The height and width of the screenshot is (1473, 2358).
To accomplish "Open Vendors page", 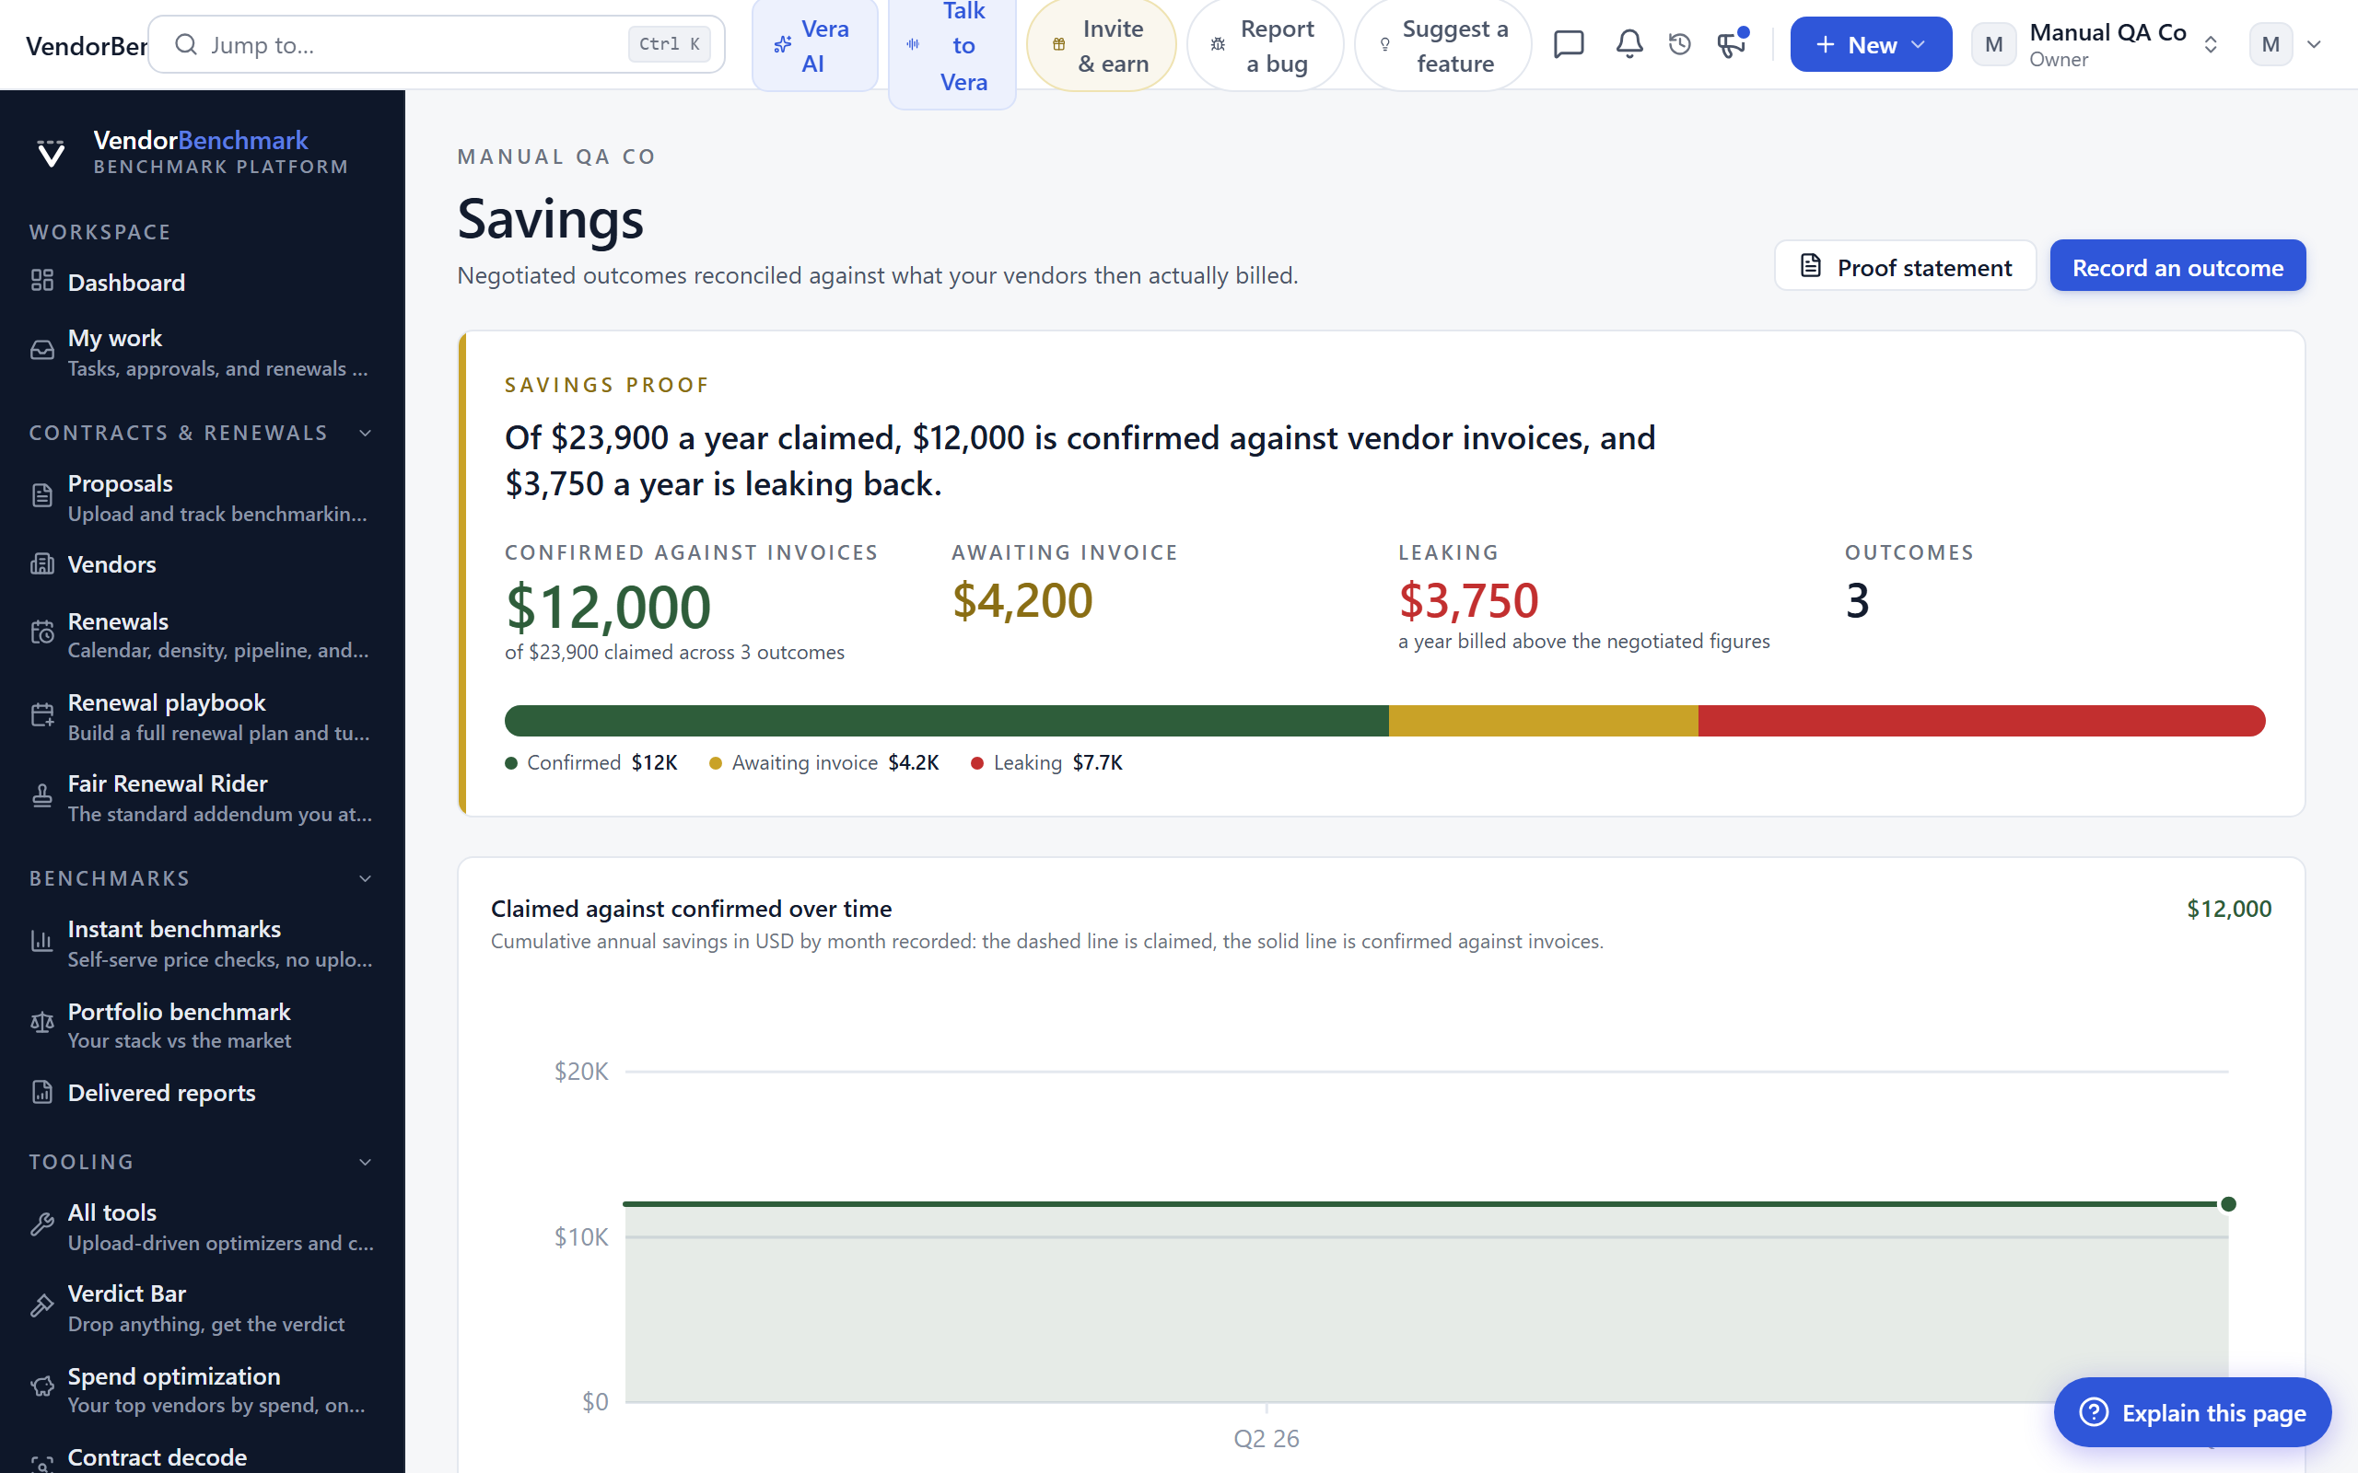I will (x=202, y=564).
